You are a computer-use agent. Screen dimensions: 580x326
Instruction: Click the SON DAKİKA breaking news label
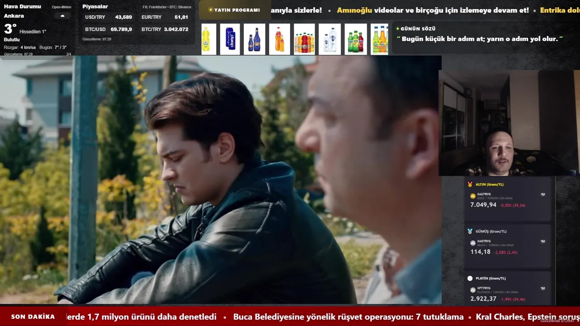(33, 317)
